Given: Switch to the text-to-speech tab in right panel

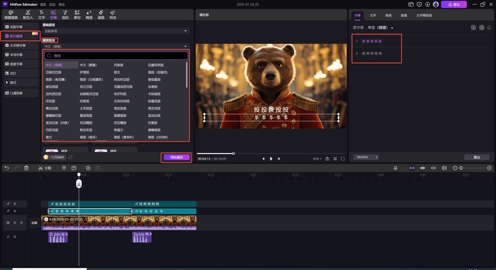Looking at the screenshot, I should [x=424, y=15].
